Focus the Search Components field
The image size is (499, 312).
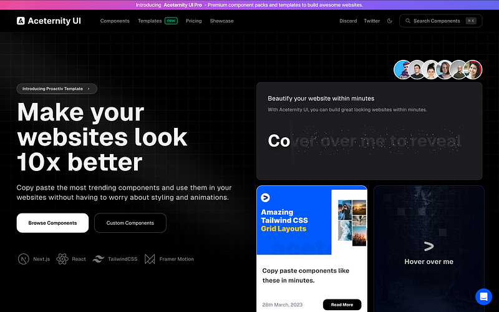[441, 21]
